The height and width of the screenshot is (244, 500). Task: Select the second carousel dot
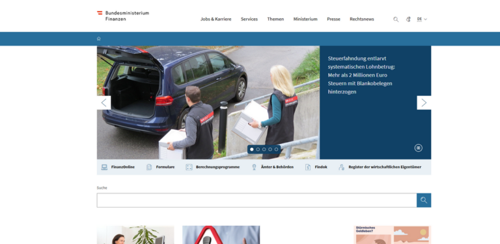[258, 149]
